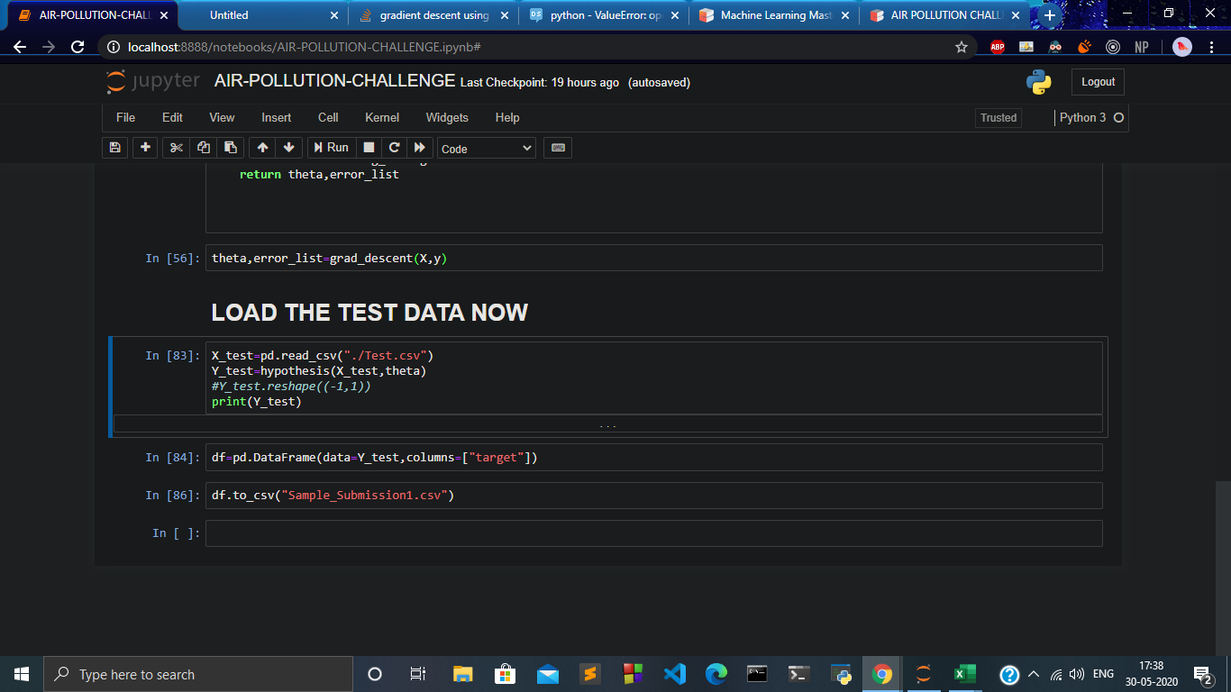Save the notebook with the floppy disk icon

coord(114,148)
